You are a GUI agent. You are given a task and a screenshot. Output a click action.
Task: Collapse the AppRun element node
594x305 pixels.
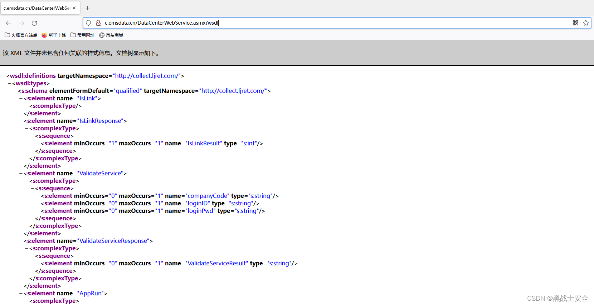(x=21, y=293)
